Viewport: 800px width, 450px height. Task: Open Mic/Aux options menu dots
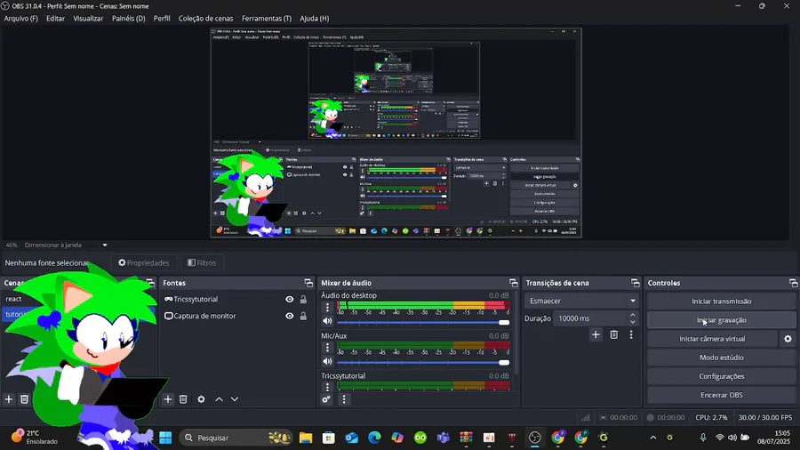point(327,348)
